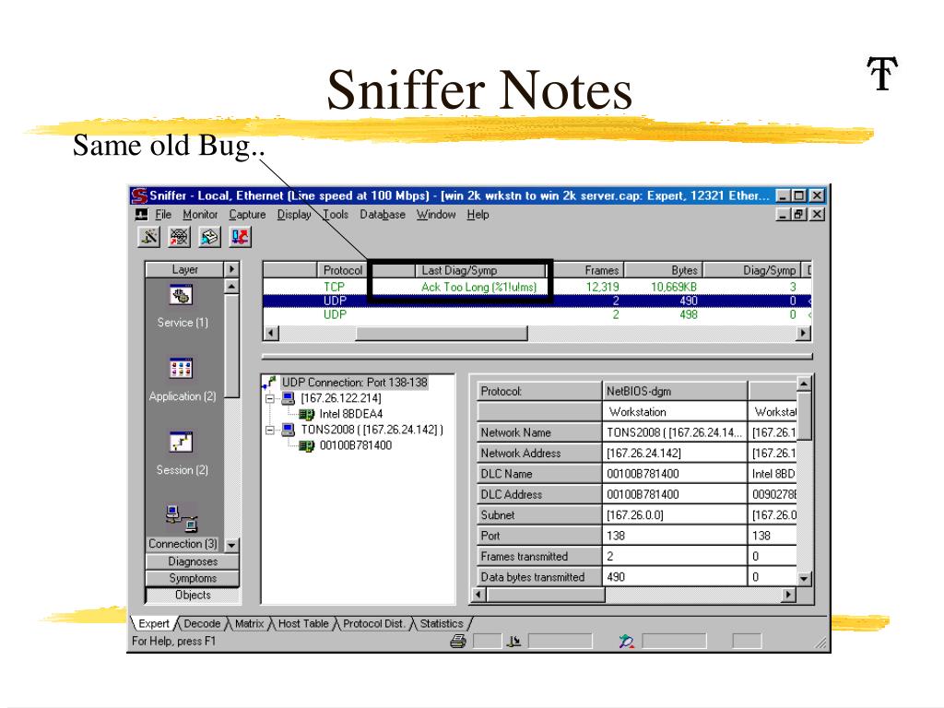Image resolution: width=944 pixels, height=708 pixels.
Task: Click network card icon beside Intel 8BDEA4
Action: point(306,414)
